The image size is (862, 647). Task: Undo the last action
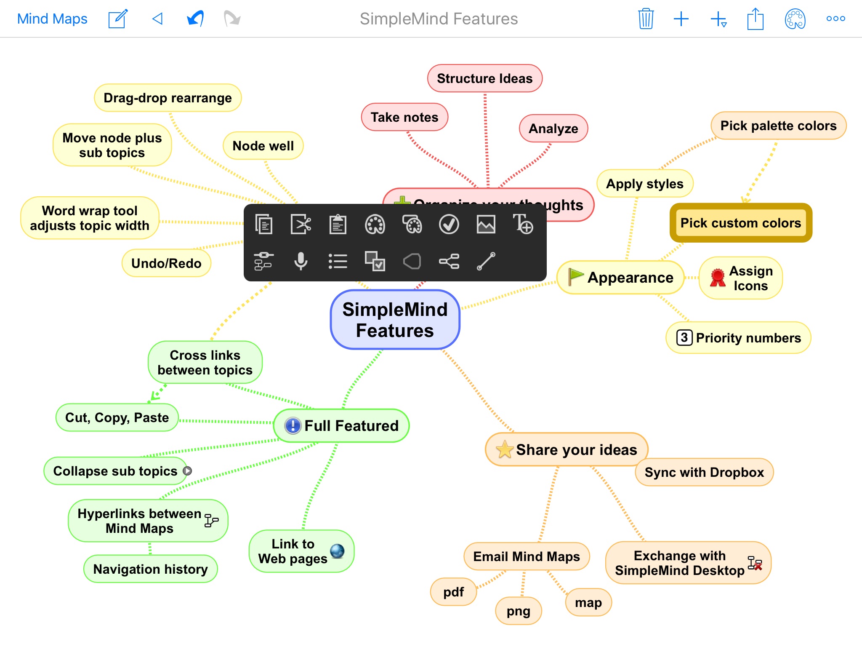pos(195,19)
